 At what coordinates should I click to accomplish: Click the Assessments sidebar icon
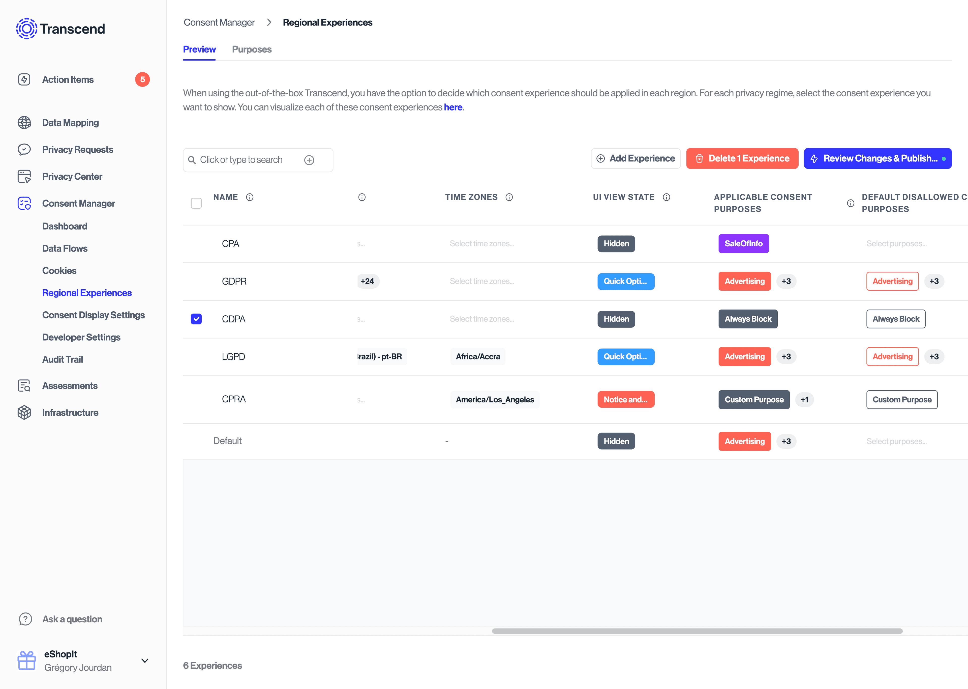click(x=24, y=386)
